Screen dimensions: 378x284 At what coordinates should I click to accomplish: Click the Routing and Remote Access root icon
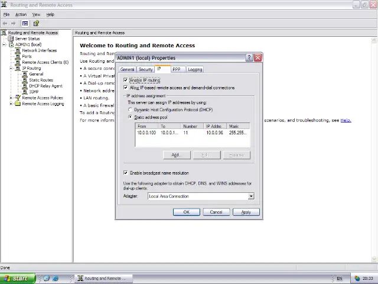tap(4, 33)
